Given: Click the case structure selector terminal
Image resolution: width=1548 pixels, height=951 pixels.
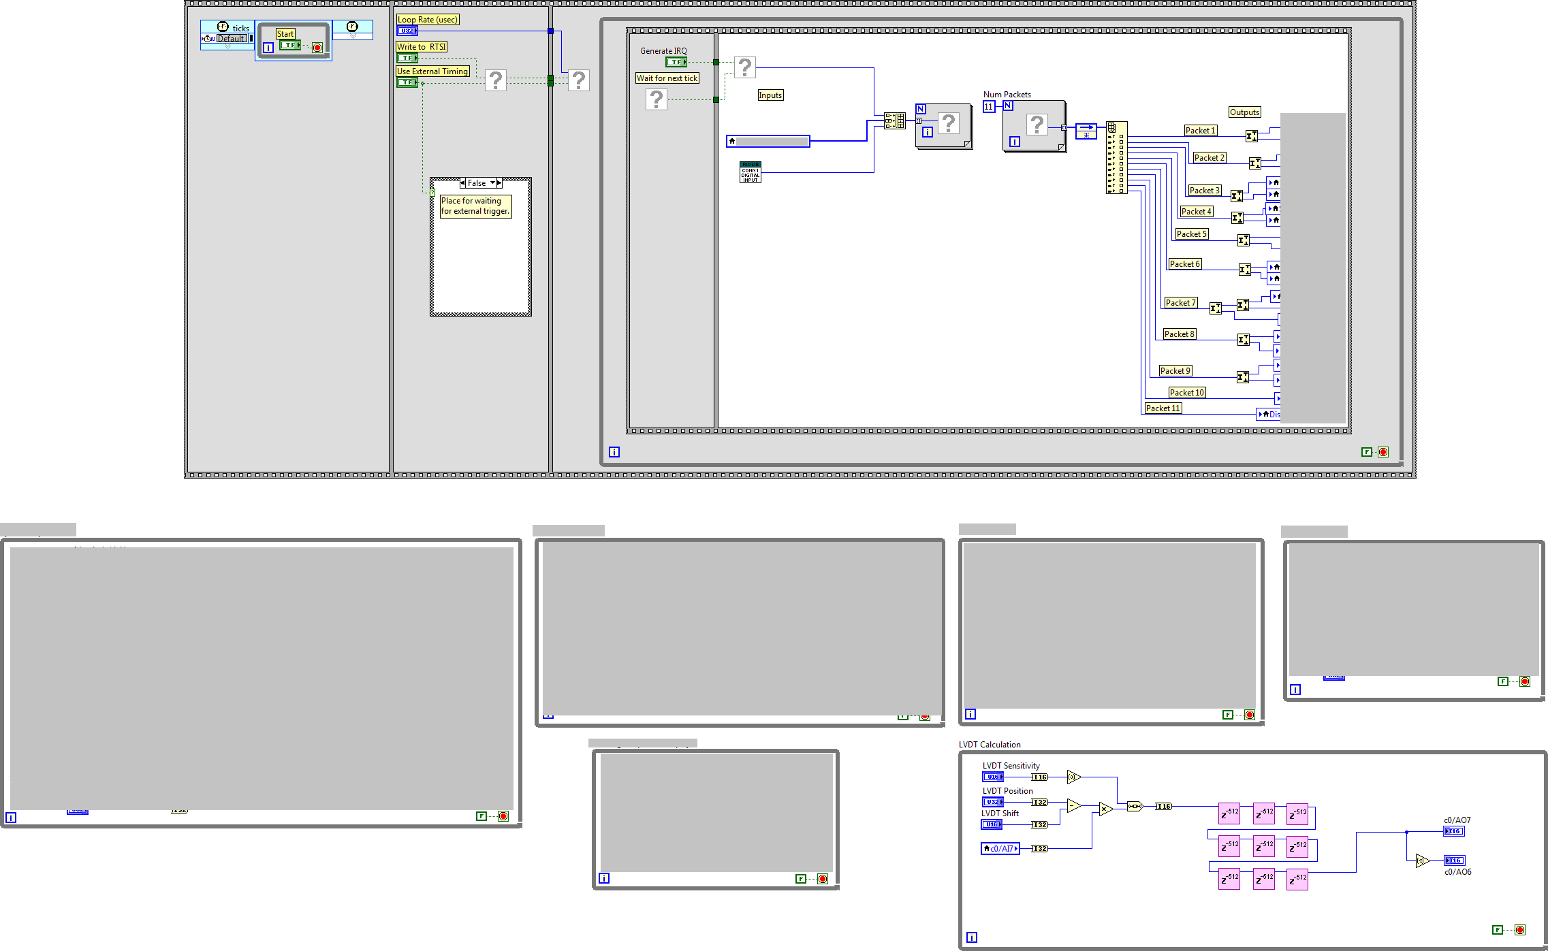Looking at the screenshot, I should [x=432, y=193].
